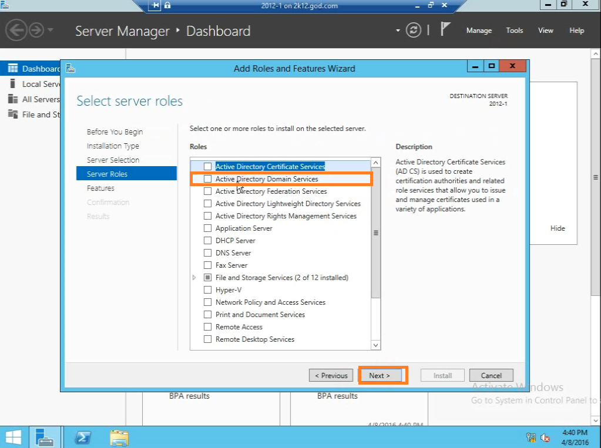This screenshot has height=448, width=601.
Task: Select All Servers in the sidebar
Action: tap(31, 99)
